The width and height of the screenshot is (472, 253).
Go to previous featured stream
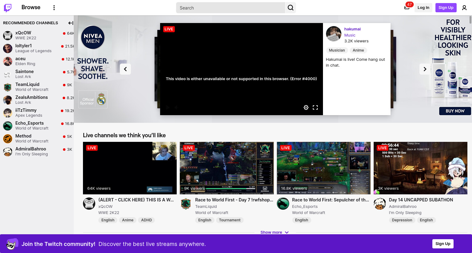click(x=125, y=69)
